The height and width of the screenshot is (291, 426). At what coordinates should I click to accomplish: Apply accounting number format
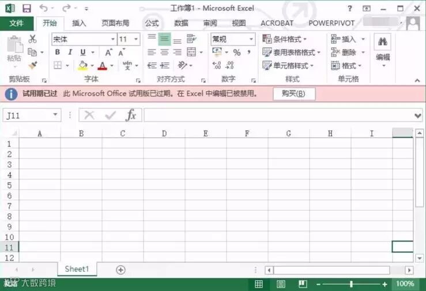[217, 52]
